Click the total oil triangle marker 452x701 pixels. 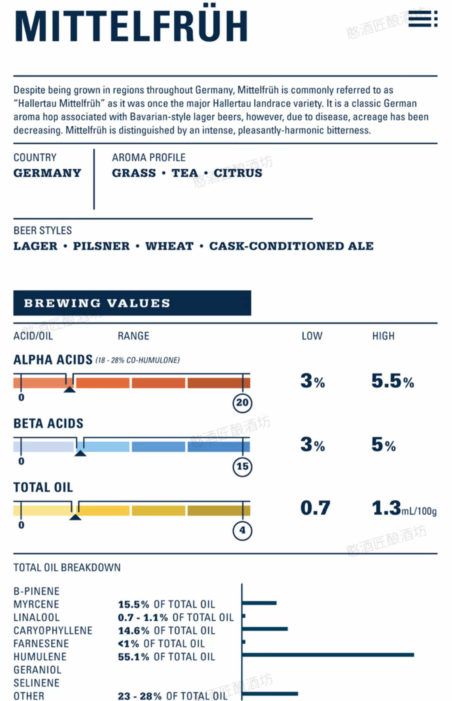click(75, 517)
